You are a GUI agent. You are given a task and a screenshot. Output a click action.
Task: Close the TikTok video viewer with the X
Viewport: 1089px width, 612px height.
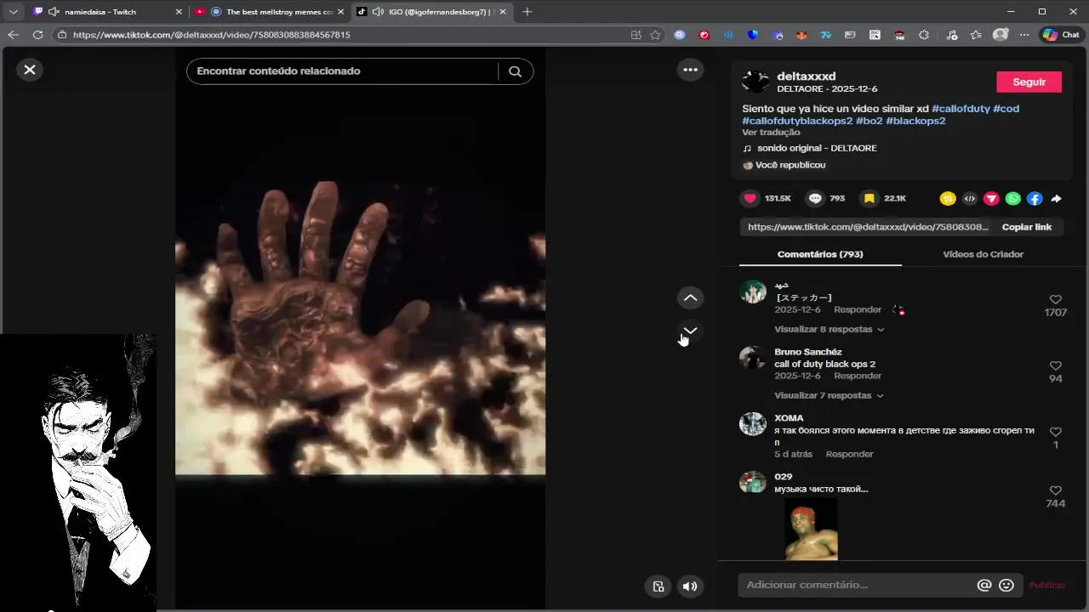click(30, 70)
